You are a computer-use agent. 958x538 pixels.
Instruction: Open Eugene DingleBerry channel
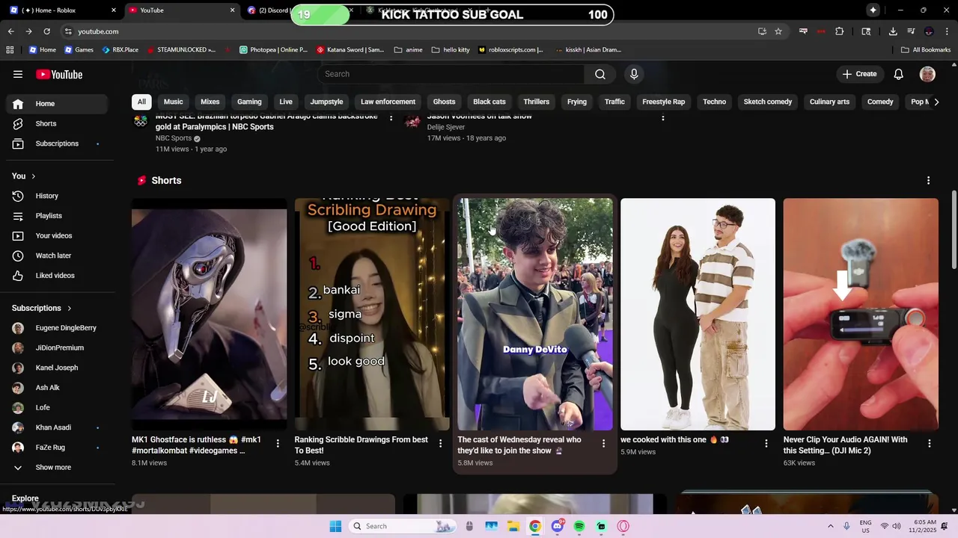pos(57,328)
